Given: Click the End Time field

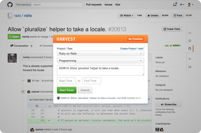Looking at the screenshot, I should (x=91, y=81).
